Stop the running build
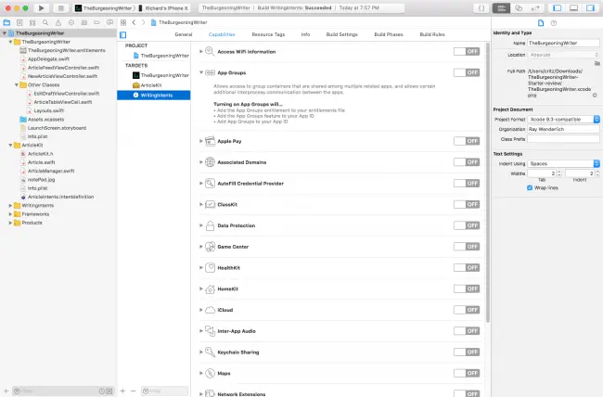Viewport: 603px width, 397px height. click(60, 8)
